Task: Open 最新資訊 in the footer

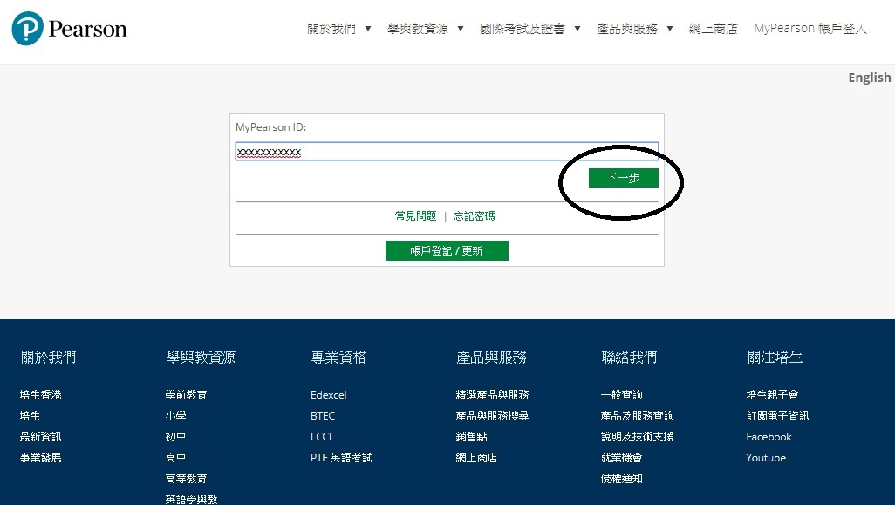Action: (40, 436)
